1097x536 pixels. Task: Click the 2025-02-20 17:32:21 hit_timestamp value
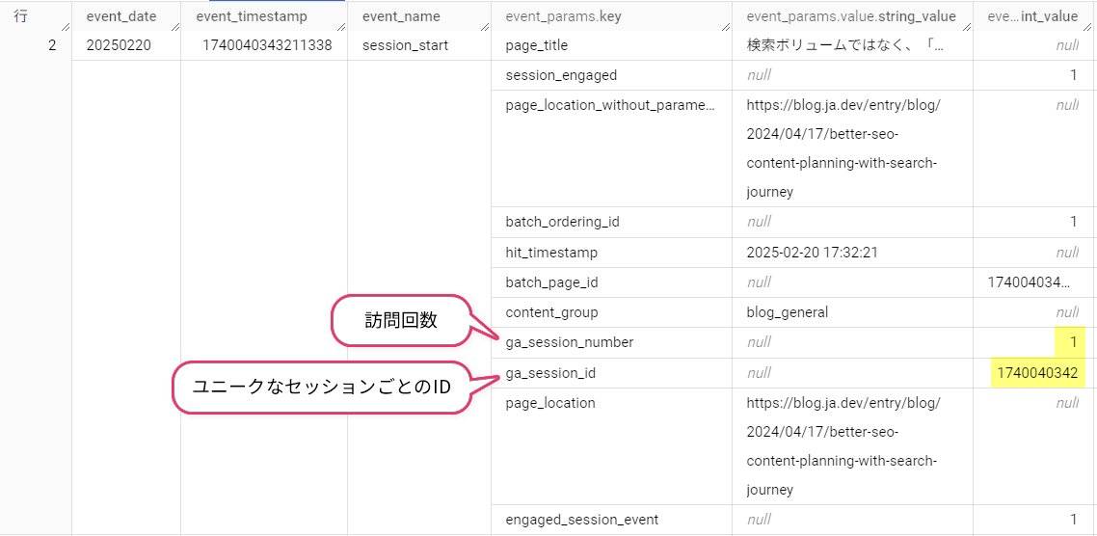point(813,252)
